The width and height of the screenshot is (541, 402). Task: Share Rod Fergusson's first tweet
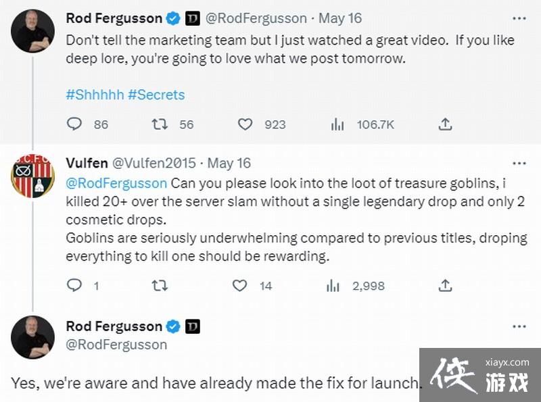pos(445,124)
